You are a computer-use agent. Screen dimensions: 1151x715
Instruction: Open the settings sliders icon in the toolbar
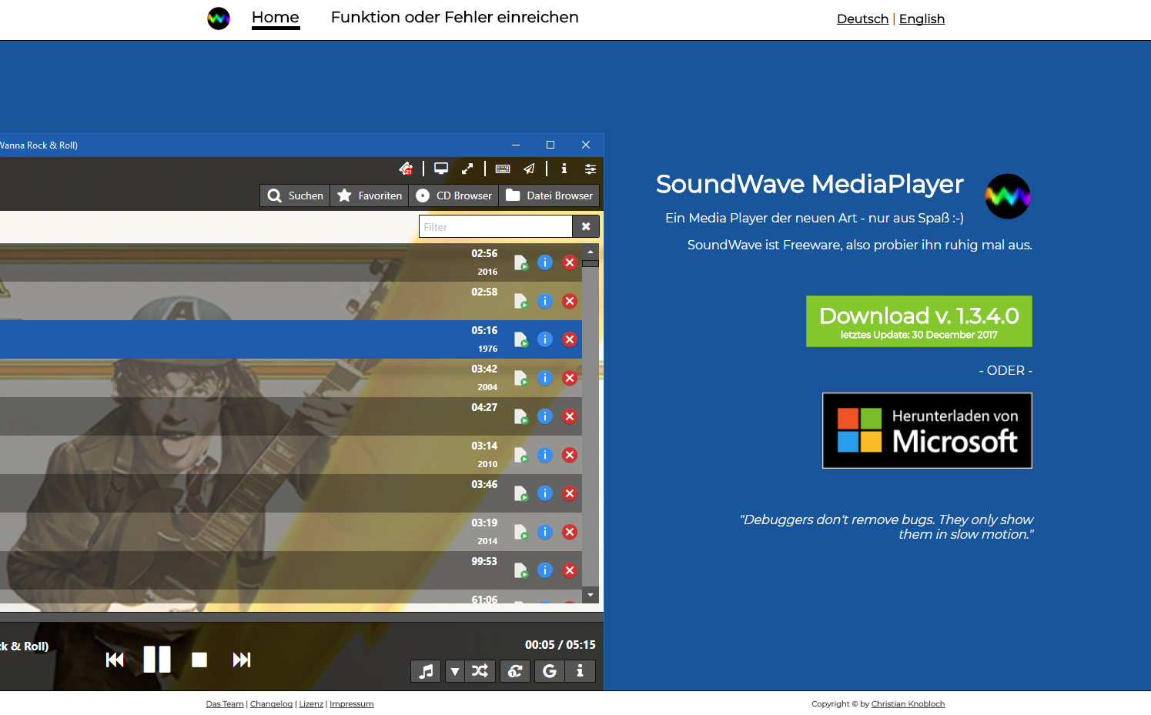coord(591,169)
